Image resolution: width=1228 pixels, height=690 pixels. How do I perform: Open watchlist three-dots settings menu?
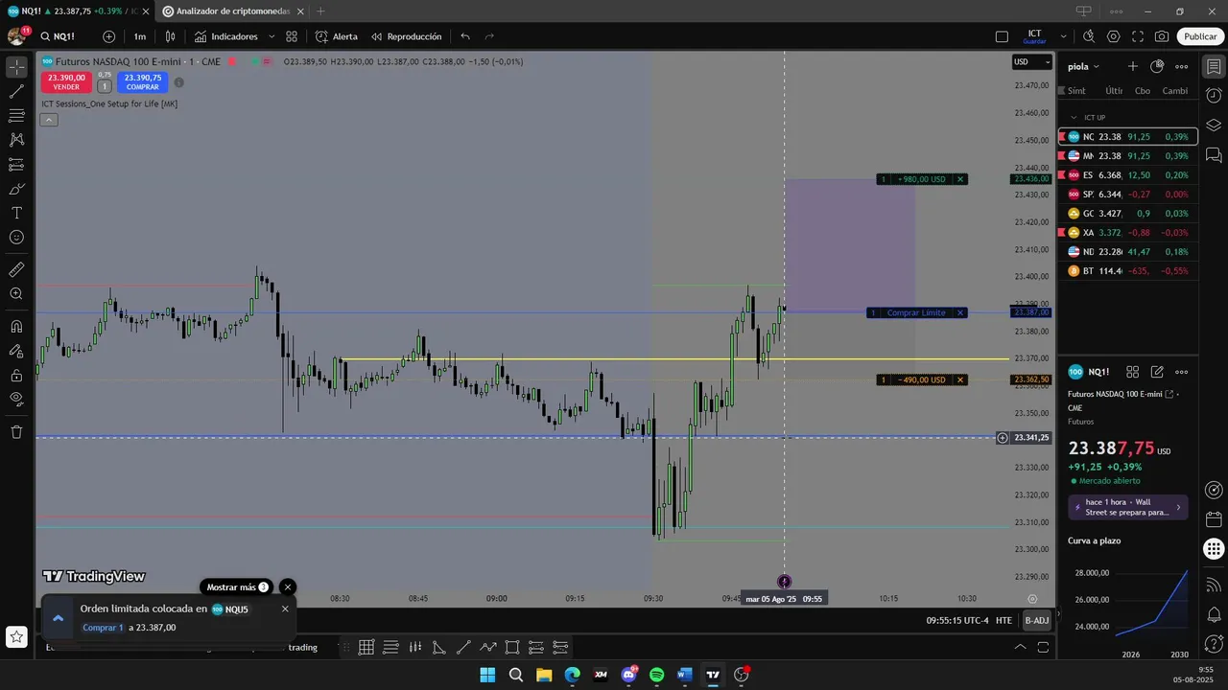[x=1182, y=66]
